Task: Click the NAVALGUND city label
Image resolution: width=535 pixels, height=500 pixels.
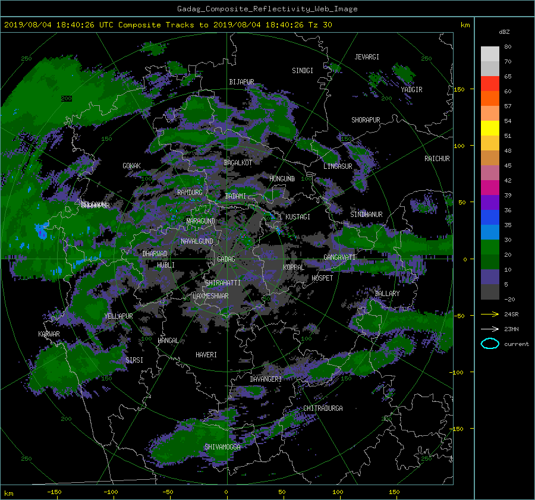Action: coord(197,241)
